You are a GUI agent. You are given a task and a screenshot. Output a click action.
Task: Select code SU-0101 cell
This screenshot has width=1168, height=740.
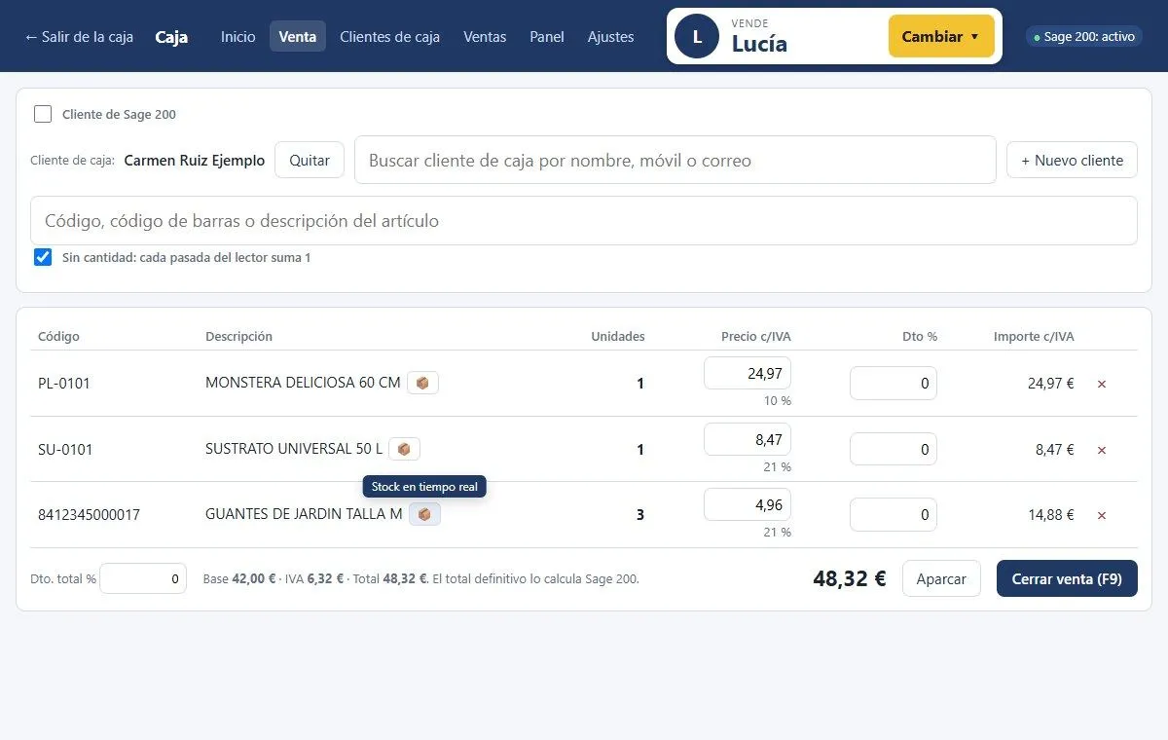pos(64,450)
